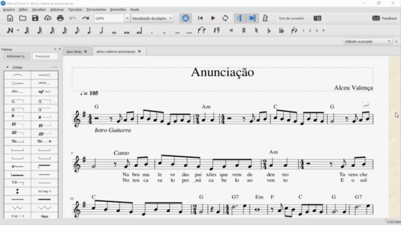Print the score
The image size is (401, 225).
60,18
